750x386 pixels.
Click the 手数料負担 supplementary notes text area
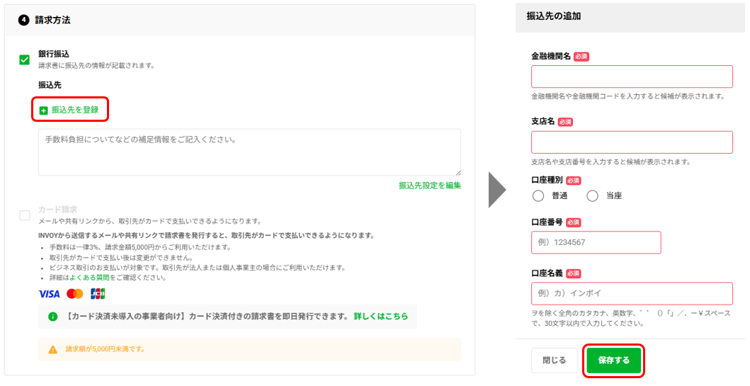tap(250, 152)
